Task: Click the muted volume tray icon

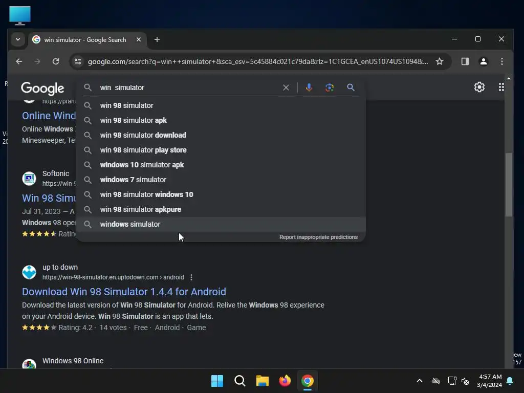Action: 465,381
